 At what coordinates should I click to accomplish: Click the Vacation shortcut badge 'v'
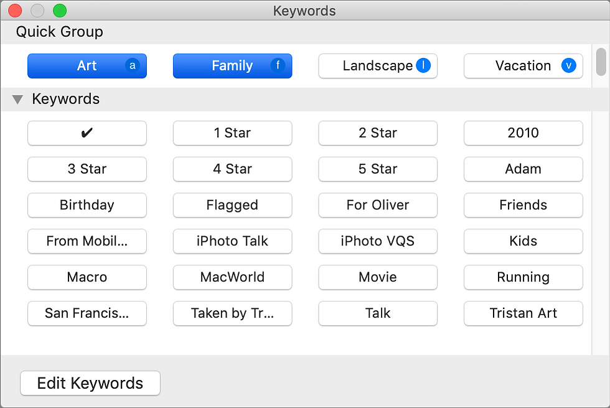point(568,65)
